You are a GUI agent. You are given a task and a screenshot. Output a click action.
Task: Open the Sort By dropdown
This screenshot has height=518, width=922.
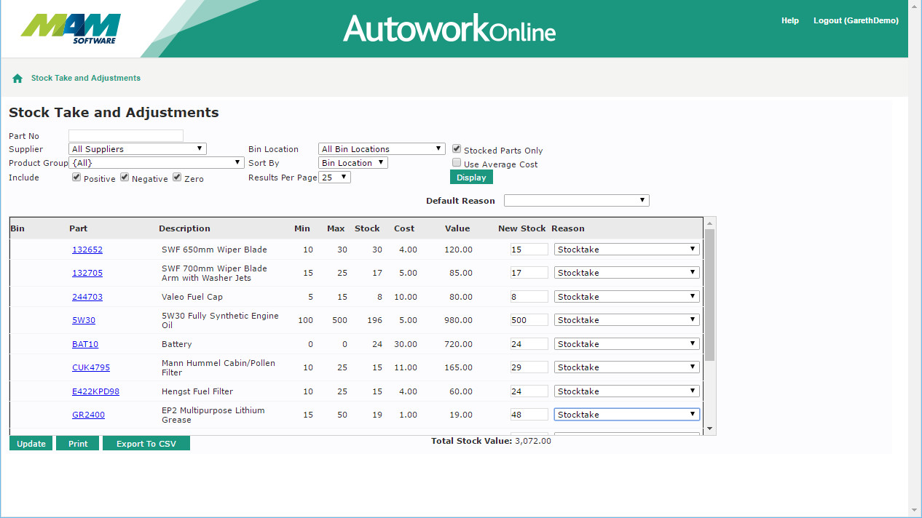(x=353, y=163)
